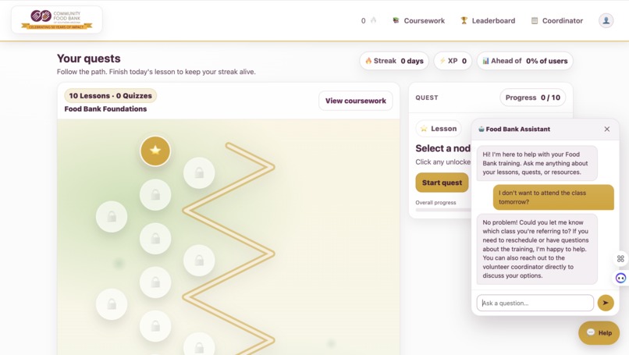Select the gold star lesson node
This screenshot has width=629, height=355.
(x=155, y=151)
